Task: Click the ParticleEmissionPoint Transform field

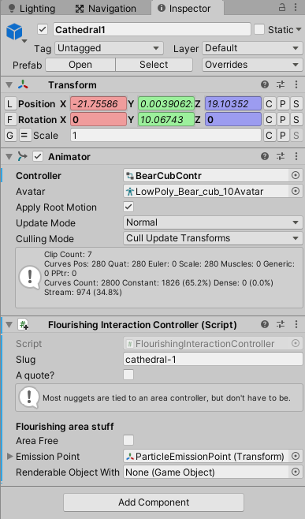Action: tap(206, 457)
